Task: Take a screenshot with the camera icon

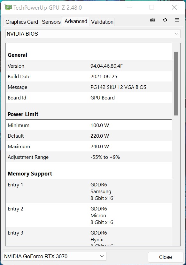Action: [153, 20]
